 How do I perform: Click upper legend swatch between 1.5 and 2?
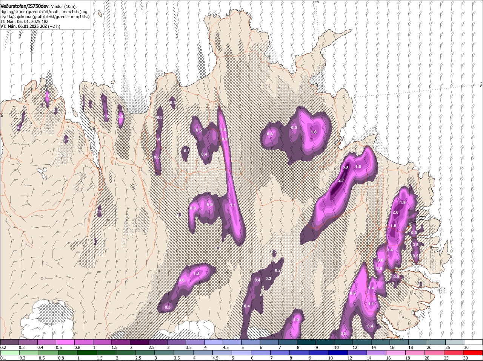tap(121, 342)
